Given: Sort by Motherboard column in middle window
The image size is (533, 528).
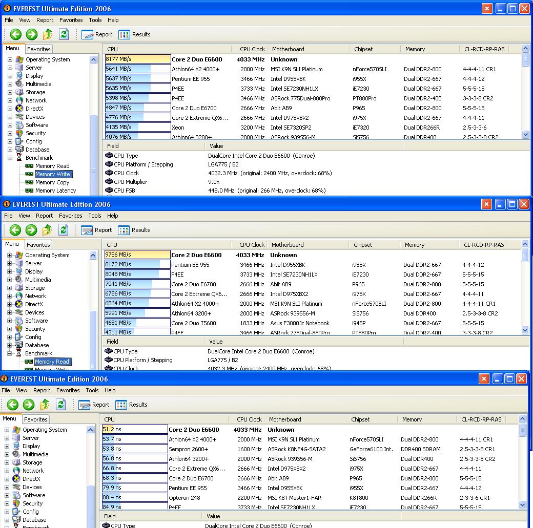Looking at the screenshot, I should [308, 245].
